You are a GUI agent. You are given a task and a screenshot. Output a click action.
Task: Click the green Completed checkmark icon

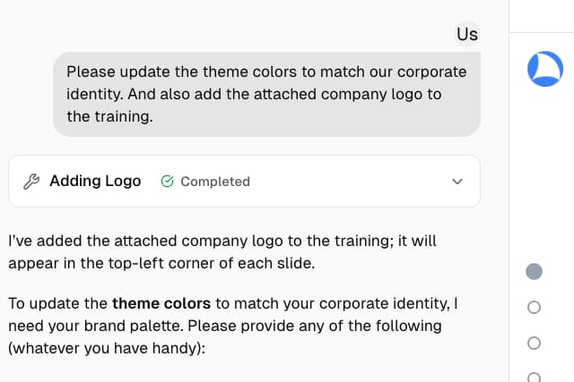click(x=167, y=182)
